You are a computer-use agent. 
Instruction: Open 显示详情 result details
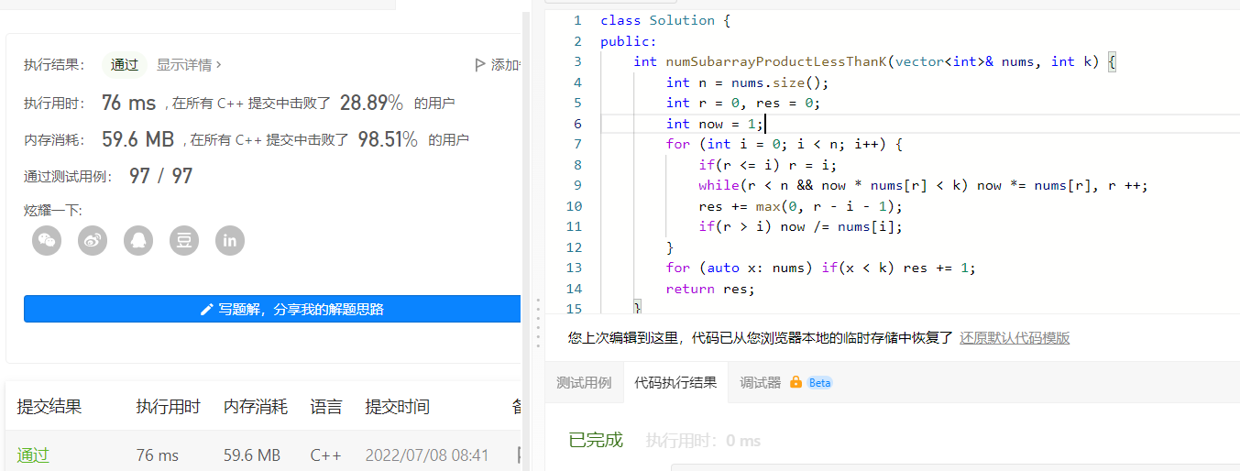(189, 65)
